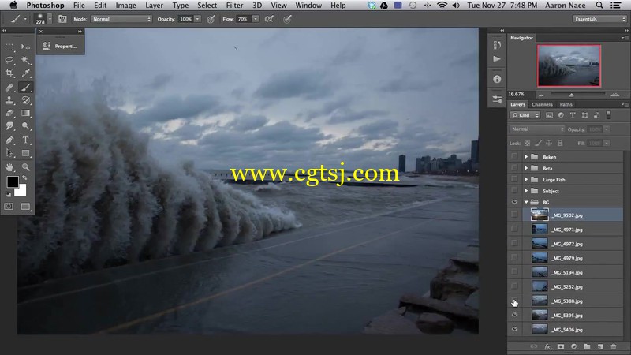Screen dimensions: 631x355
Task: Select the Smudge tool
Action: 9,126
